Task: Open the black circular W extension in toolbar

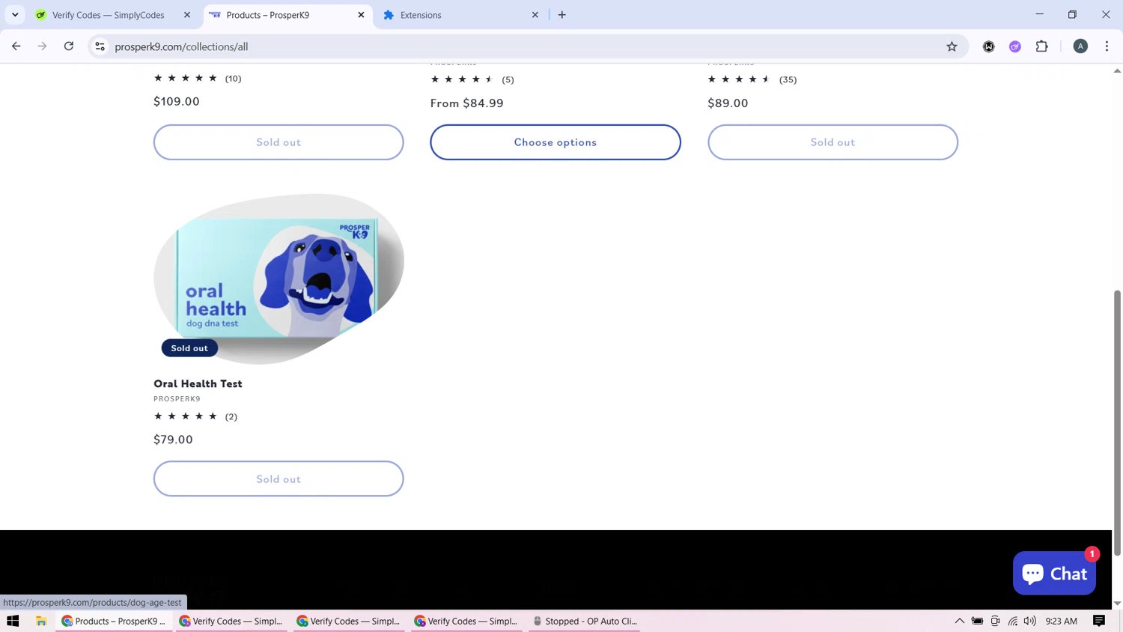Action: (x=988, y=46)
